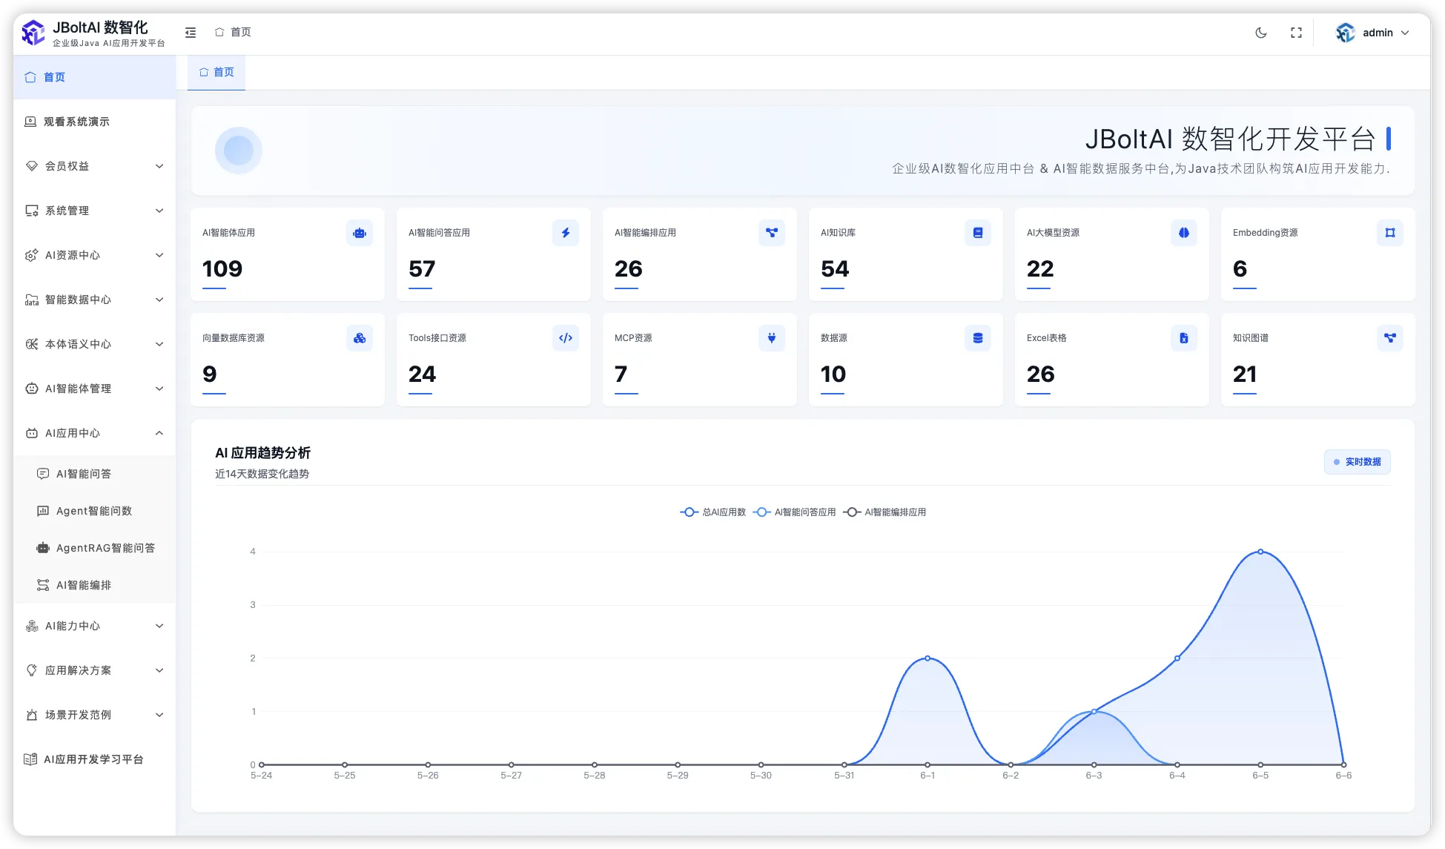Click the 本体语义中心 sidebar icon

pyautogui.click(x=32, y=344)
